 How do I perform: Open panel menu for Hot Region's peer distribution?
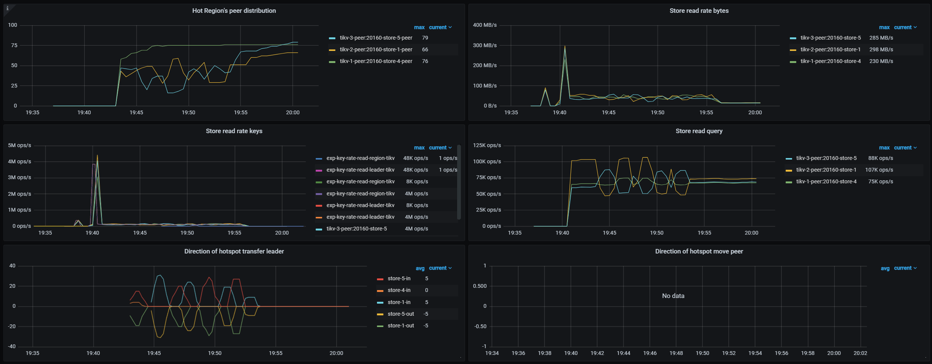(x=234, y=10)
